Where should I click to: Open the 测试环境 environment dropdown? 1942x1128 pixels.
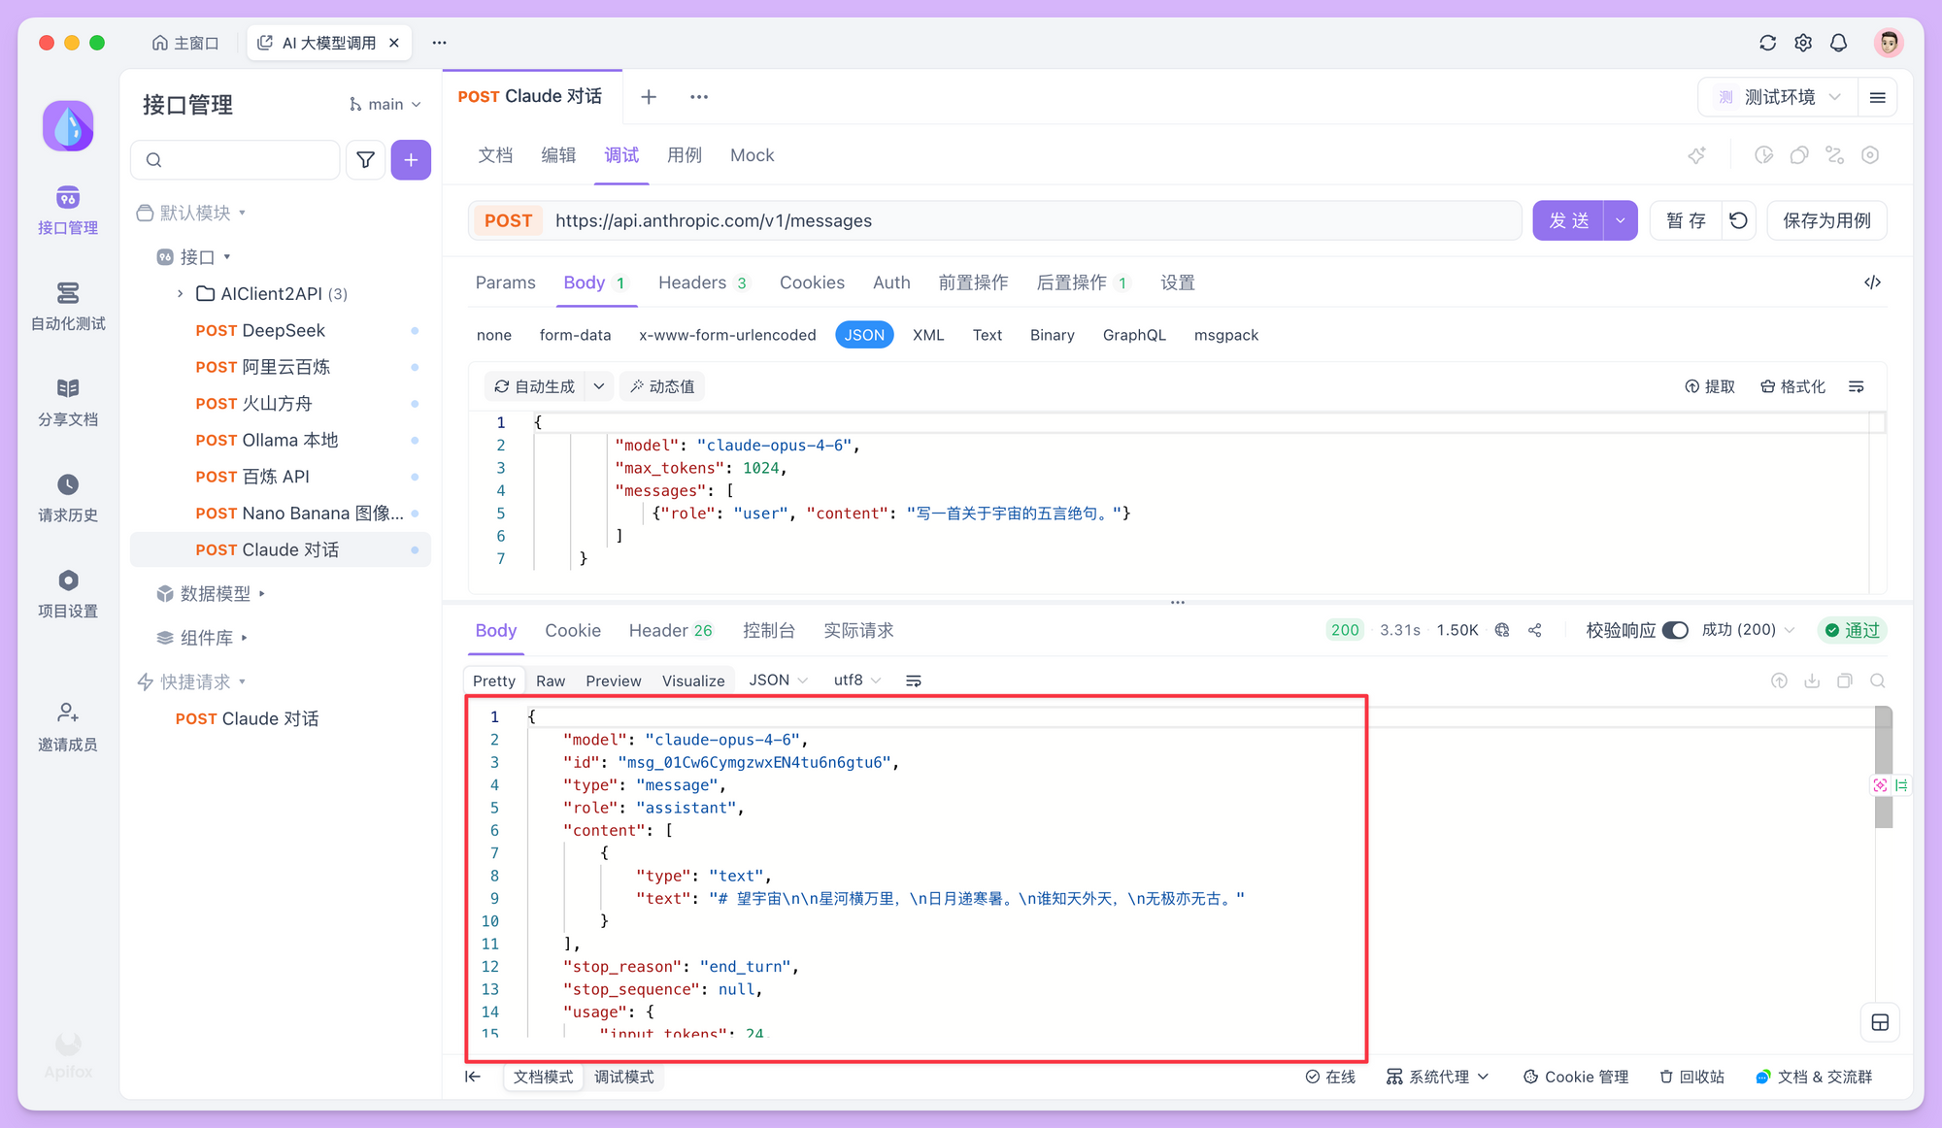tap(1779, 97)
